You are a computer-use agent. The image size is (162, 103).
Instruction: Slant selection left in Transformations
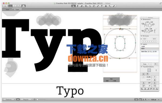click(144, 86)
